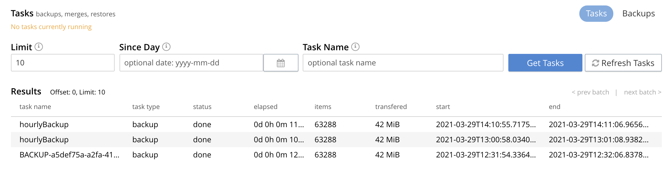Click the info icon beside Since Day
This screenshot has width=667, height=178.
166,47
